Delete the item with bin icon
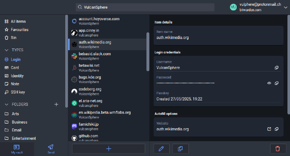 (x=278, y=148)
